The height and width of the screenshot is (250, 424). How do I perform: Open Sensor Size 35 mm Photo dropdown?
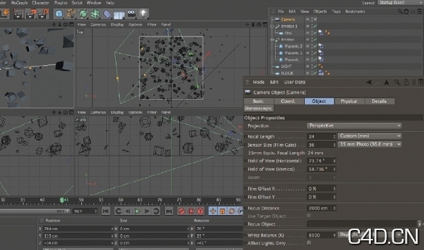370,144
